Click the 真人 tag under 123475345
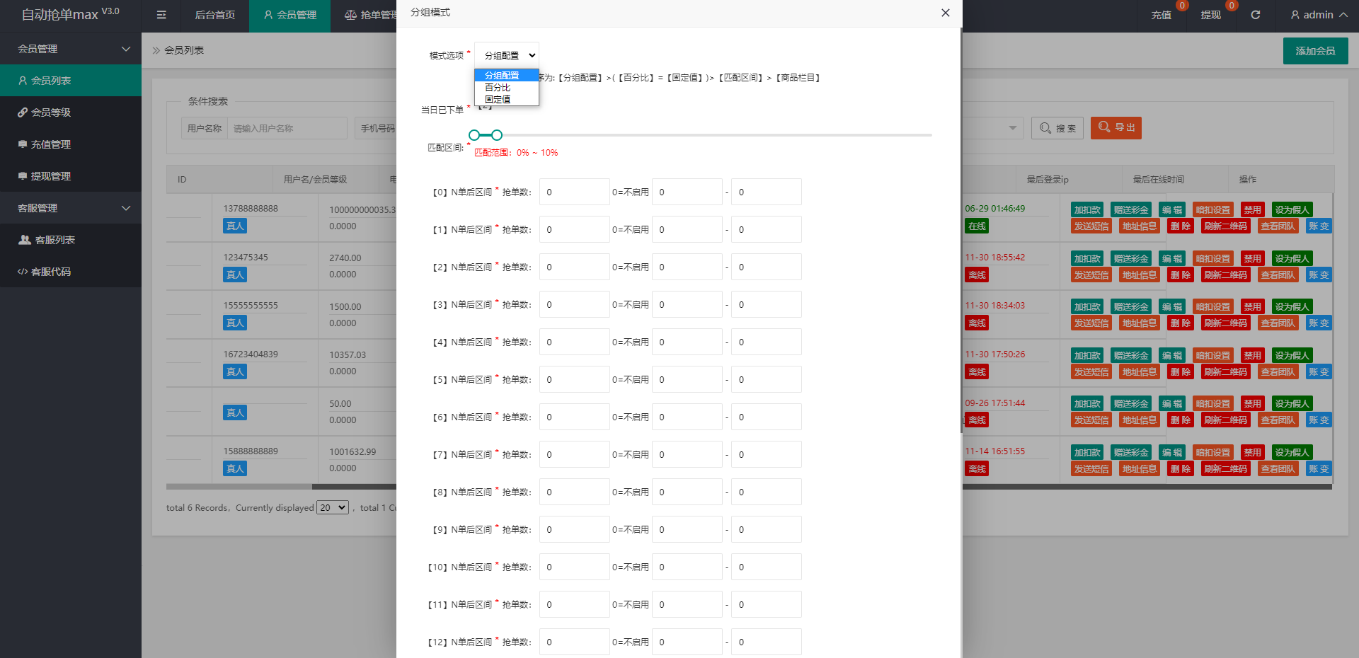 235,275
